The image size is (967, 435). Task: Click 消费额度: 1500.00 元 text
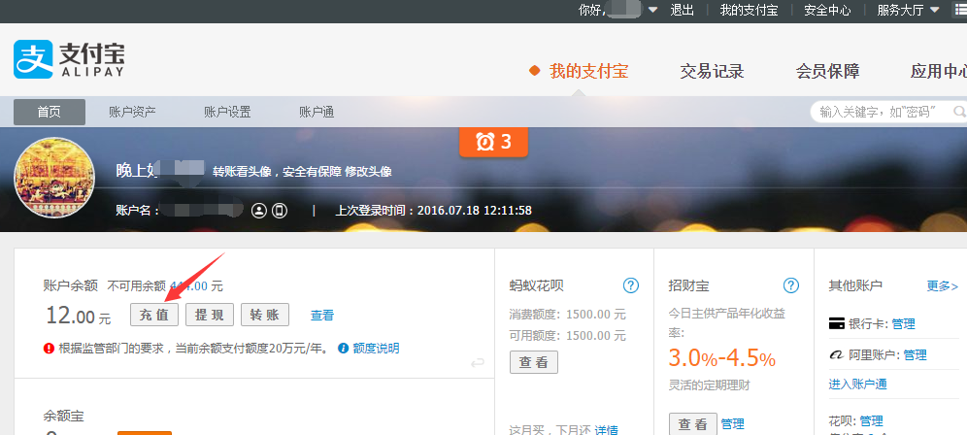tap(567, 315)
